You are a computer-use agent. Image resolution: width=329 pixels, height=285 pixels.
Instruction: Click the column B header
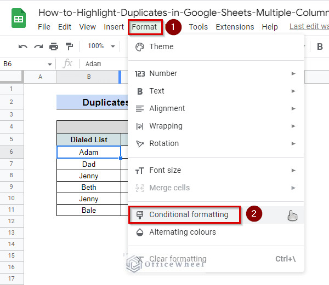[x=88, y=77]
